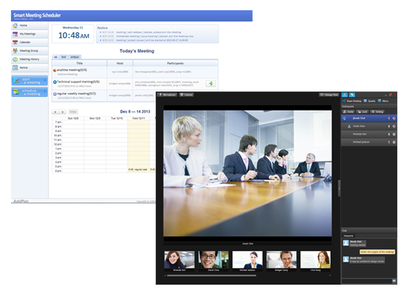Open the chat panel icon

point(352,95)
